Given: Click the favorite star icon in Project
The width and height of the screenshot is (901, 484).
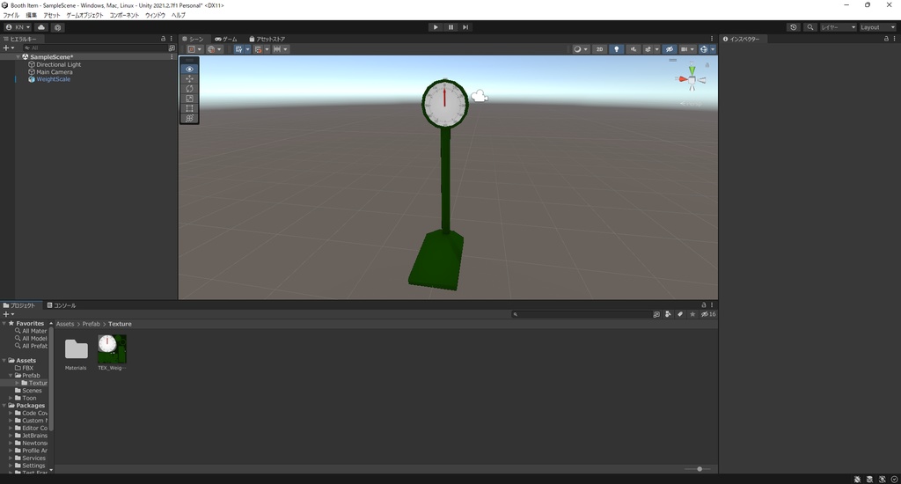Looking at the screenshot, I should point(692,314).
